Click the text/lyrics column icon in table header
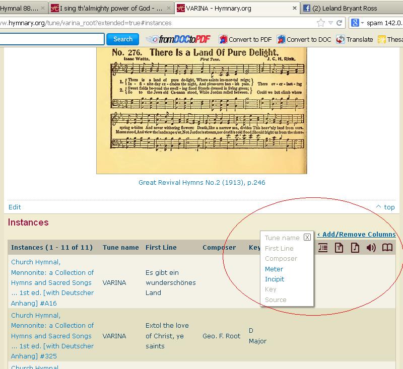The width and height of the screenshot is (403, 369). pos(323,247)
